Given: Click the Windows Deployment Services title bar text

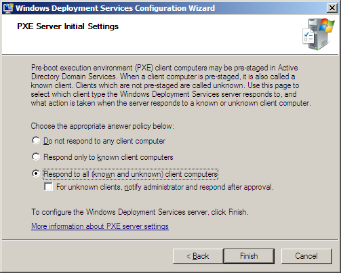Looking at the screenshot, I should (x=115, y=8).
